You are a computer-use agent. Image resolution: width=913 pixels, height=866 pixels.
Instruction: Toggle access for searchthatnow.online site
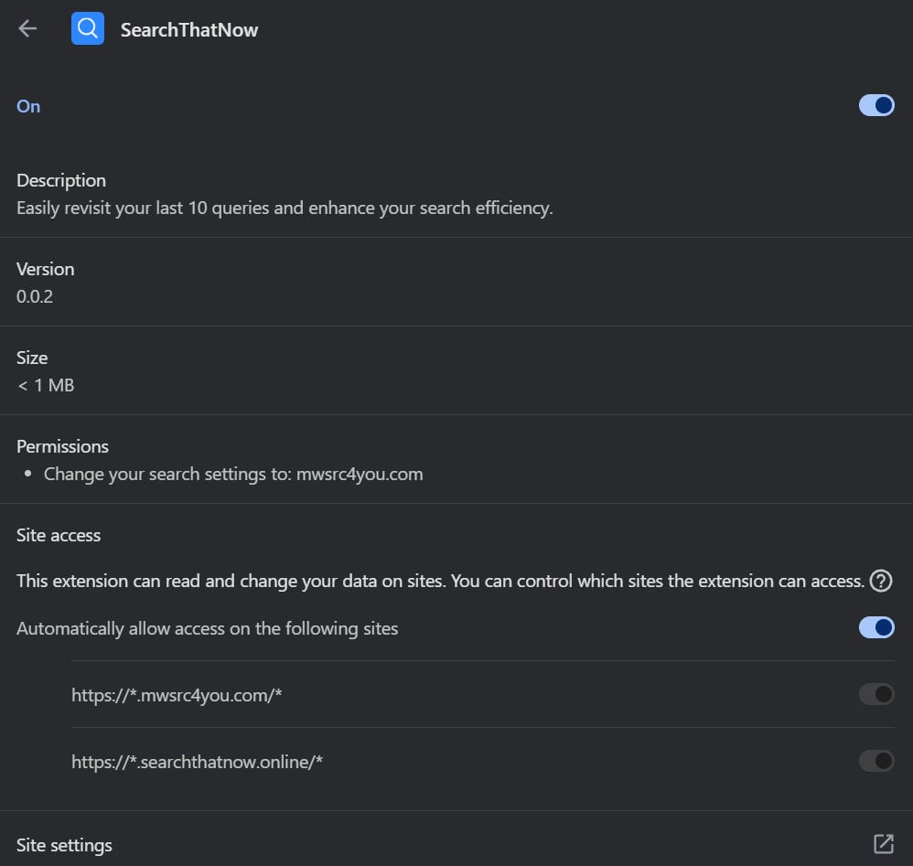click(x=875, y=761)
